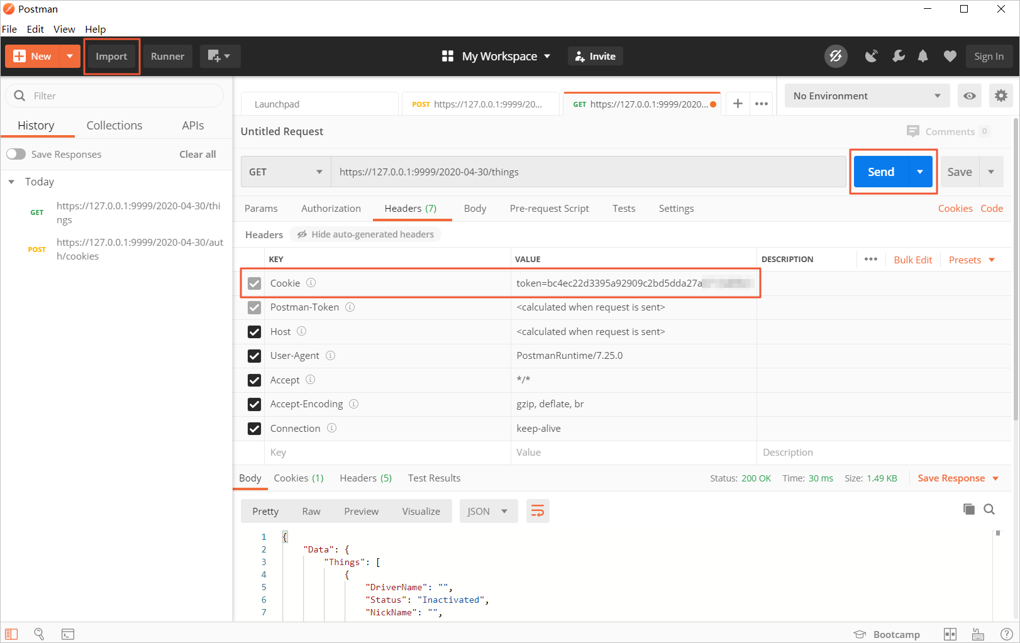Click the Import button
The image size is (1020, 643).
pos(111,56)
